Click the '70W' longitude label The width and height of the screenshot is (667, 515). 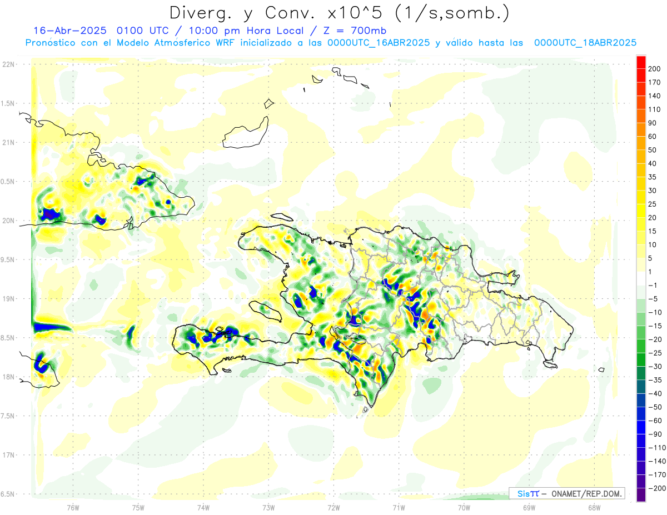(464, 508)
